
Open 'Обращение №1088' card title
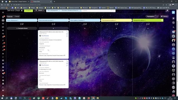[51, 32]
